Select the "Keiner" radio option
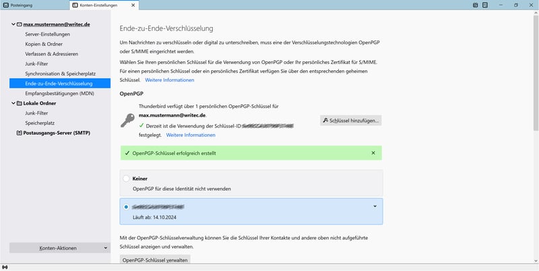 coord(127,179)
